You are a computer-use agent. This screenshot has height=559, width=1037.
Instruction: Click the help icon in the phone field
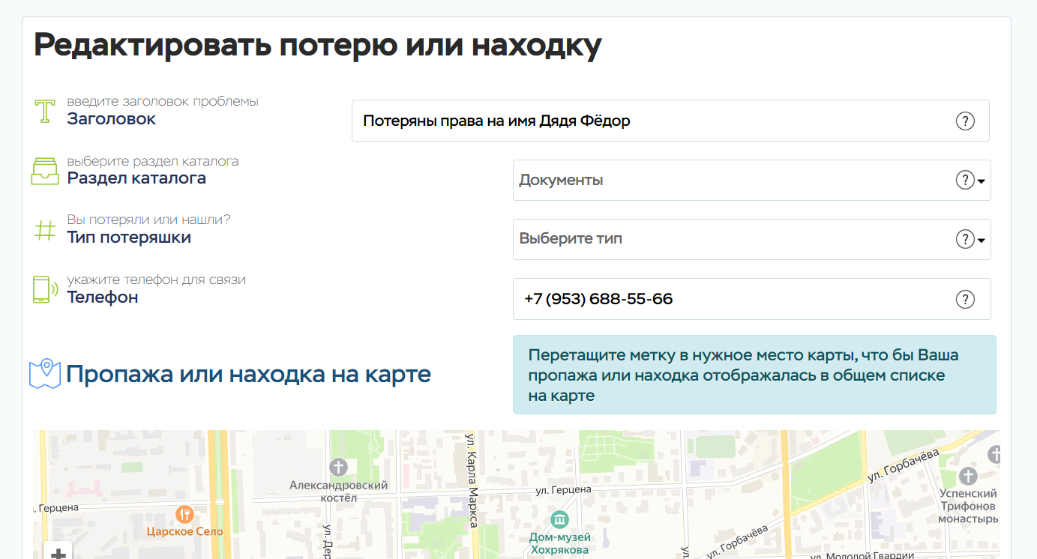tap(965, 299)
